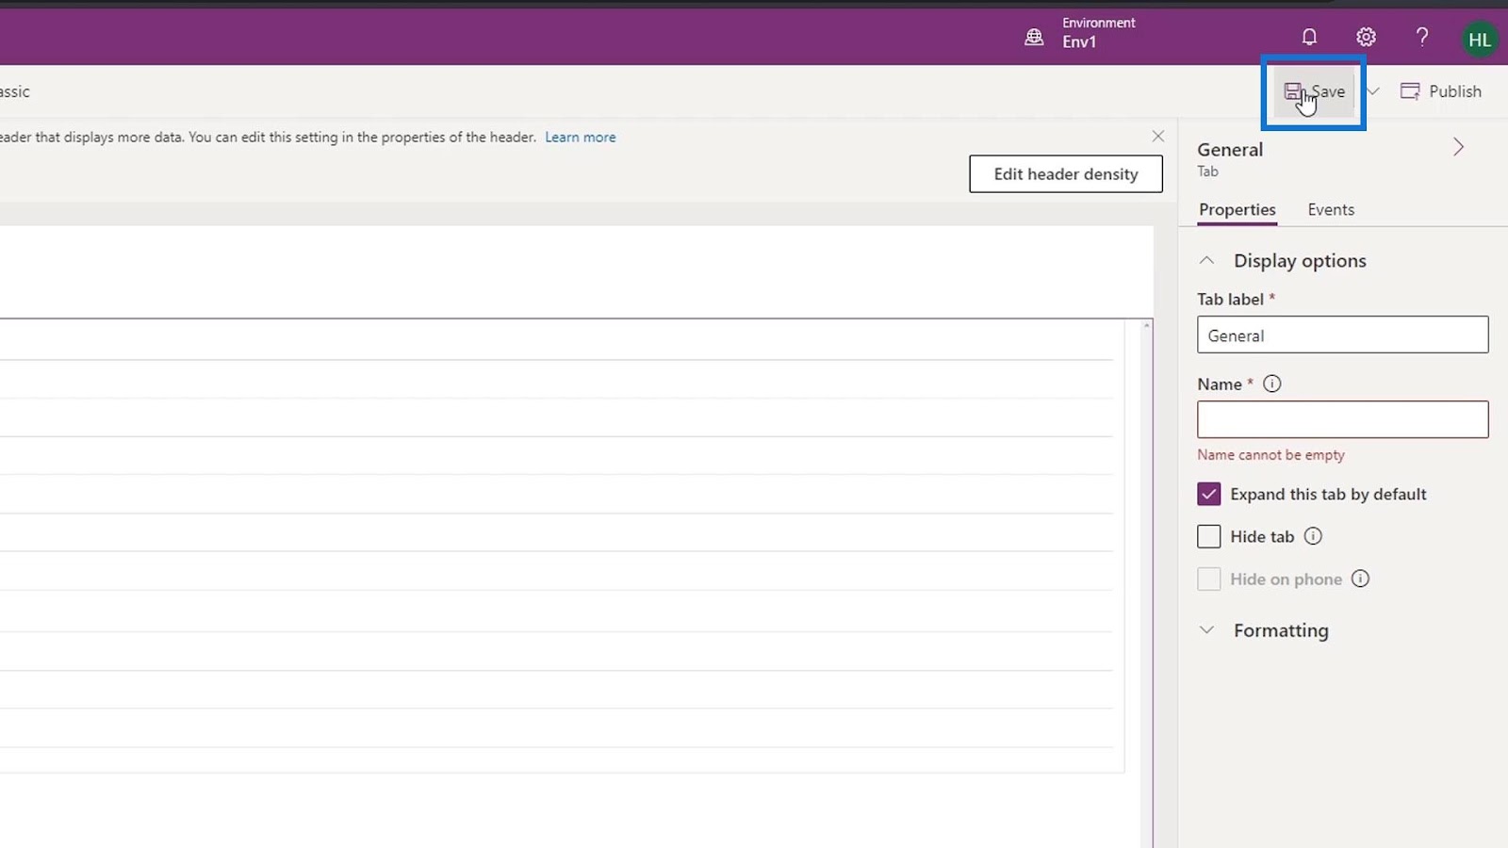Click the Publish button
1508x848 pixels.
click(1441, 91)
